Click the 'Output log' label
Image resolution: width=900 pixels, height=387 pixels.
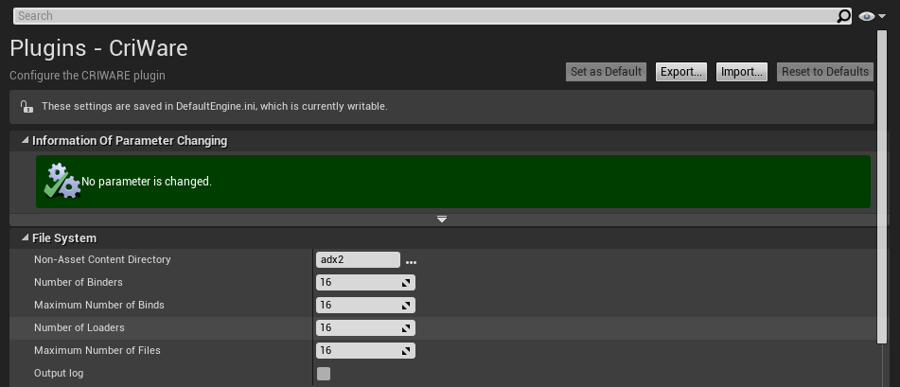click(59, 373)
